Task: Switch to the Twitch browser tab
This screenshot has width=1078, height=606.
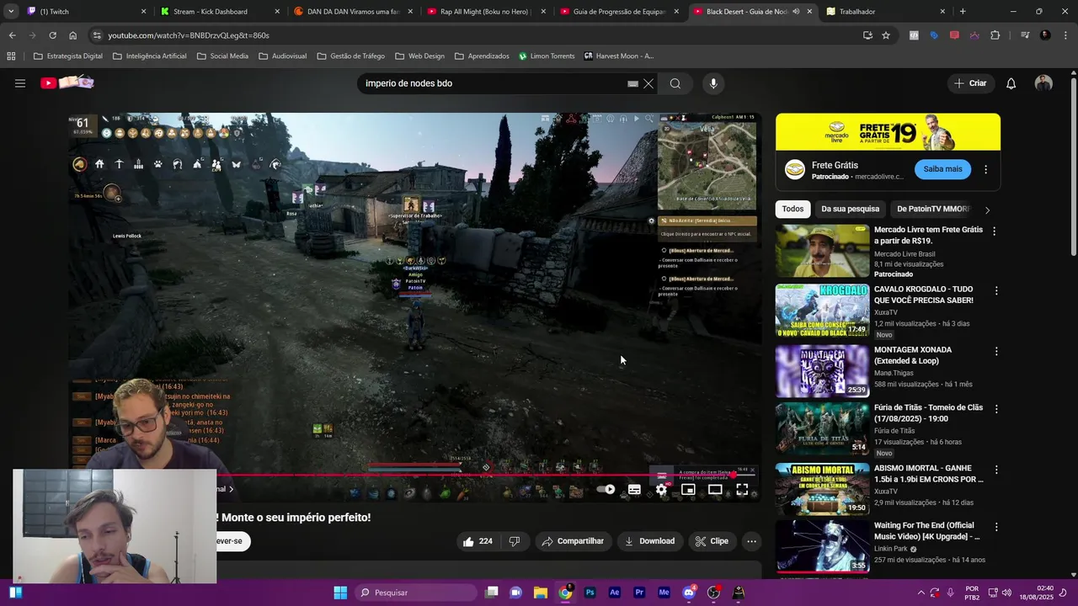Action: click(84, 12)
